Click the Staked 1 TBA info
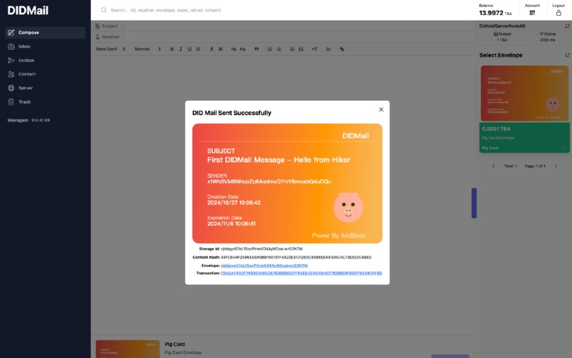Viewport: 572px width, 358px height. 502,36
